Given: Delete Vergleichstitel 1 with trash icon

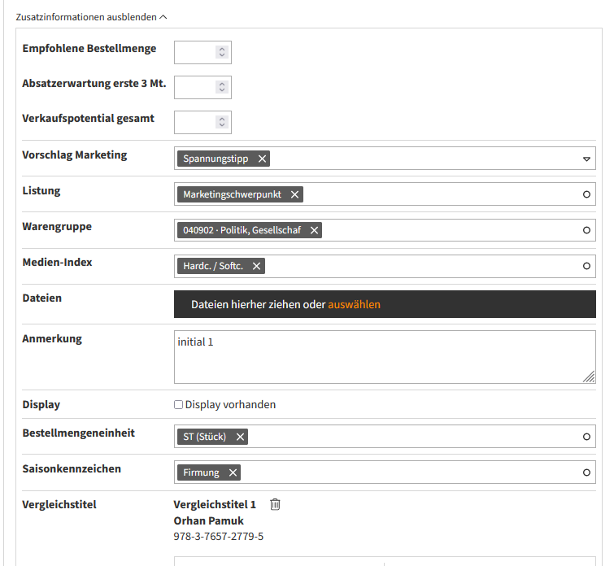Looking at the screenshot, I should tap(275, 504).
